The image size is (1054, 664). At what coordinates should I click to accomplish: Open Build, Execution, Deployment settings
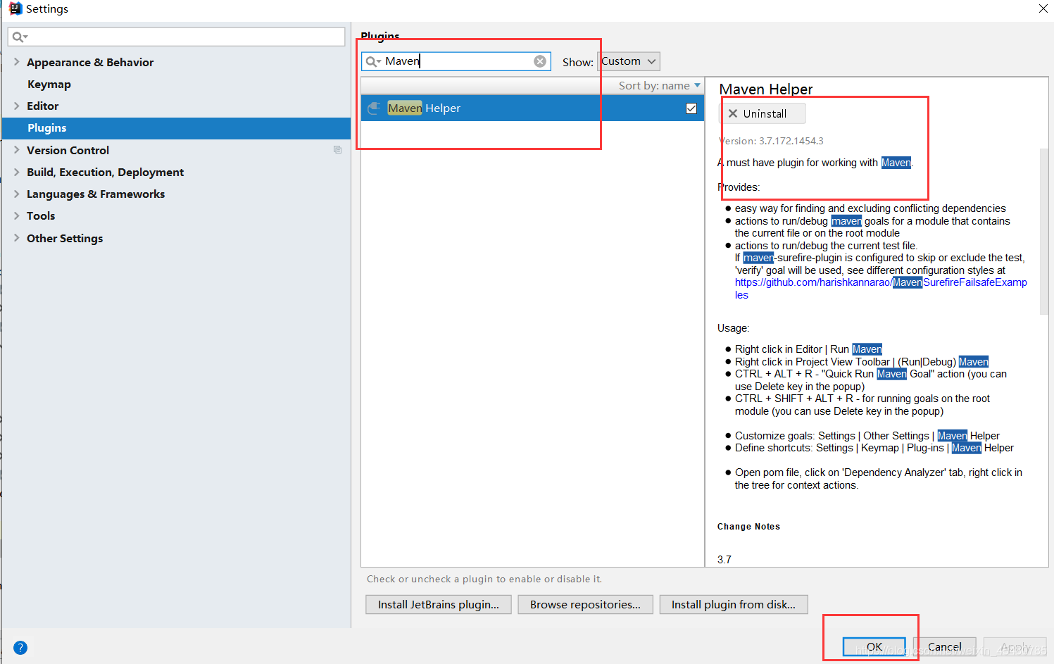(106, 172)
